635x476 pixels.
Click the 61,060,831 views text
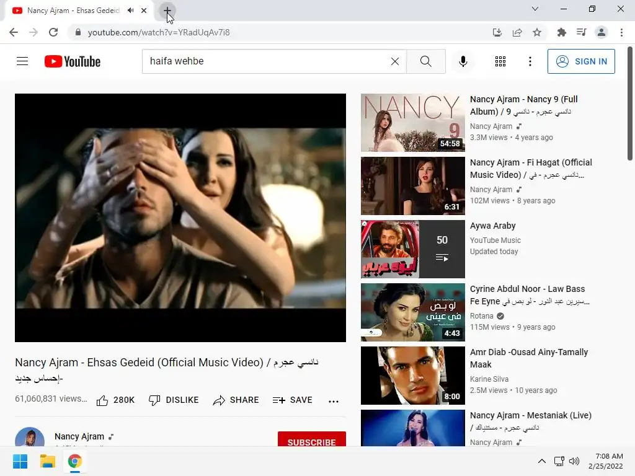(x=51, y=399)
